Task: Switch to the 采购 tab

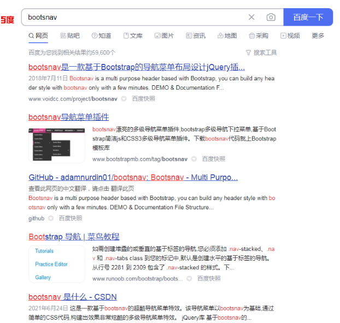Action: pos(259,36)
